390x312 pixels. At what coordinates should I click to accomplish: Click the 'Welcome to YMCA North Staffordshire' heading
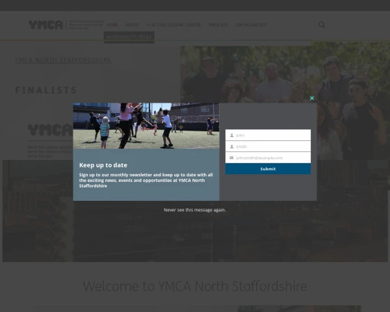[x=195, y=286]
